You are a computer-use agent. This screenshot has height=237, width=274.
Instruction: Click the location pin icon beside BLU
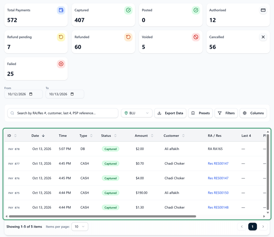pos(126,113)
